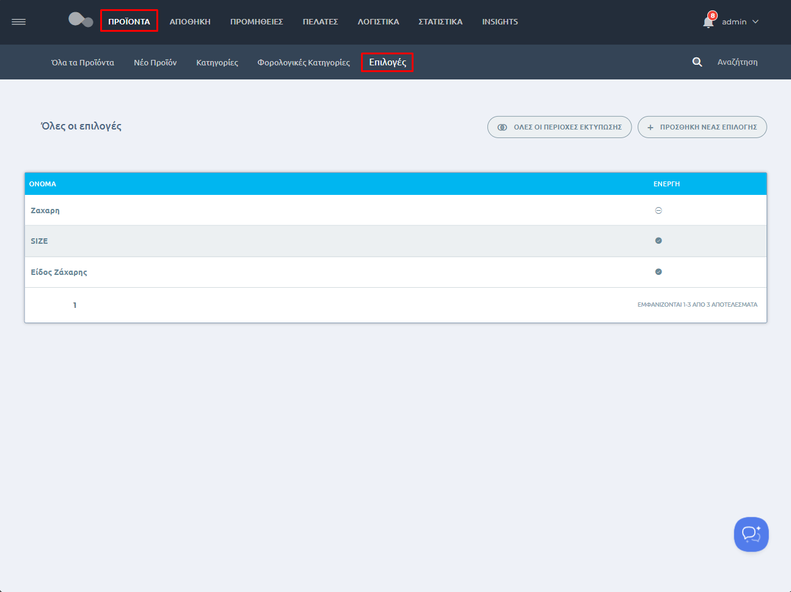Expand the admin user dropdown
The image size is (791, 592).
pyautogui.click(x=740, y=22)
